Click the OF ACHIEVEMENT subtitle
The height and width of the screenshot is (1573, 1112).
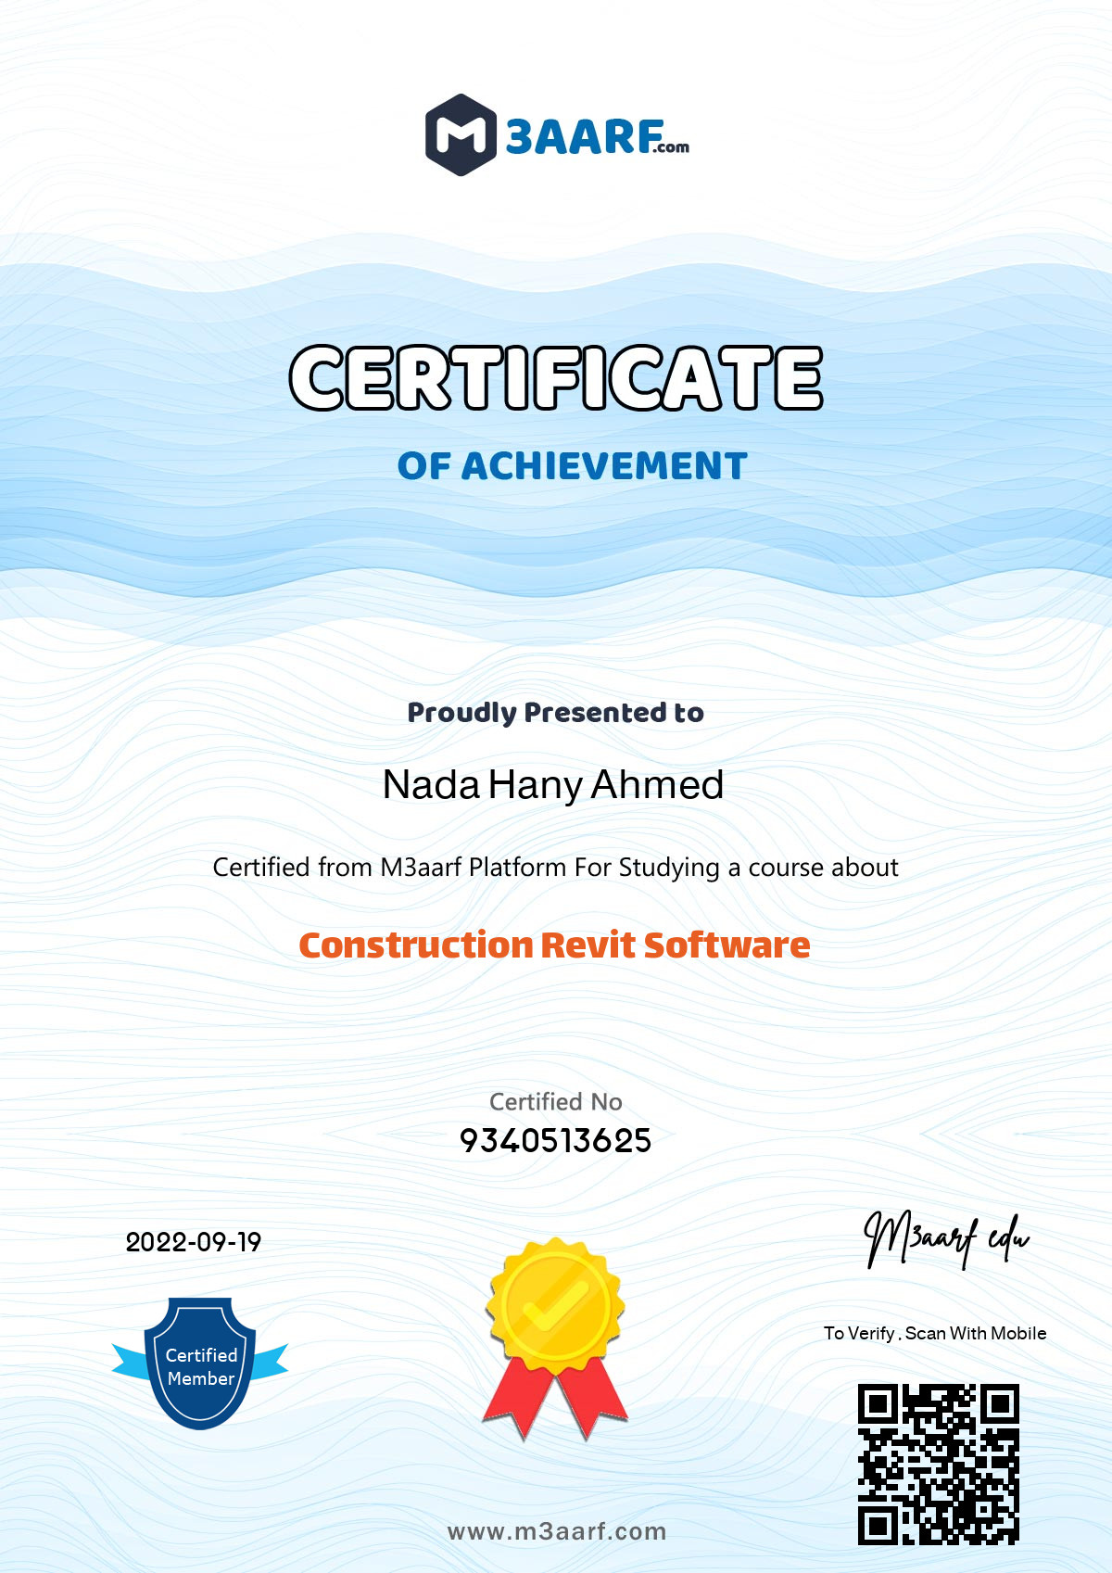pyautogui.click(x=572, y=466)
